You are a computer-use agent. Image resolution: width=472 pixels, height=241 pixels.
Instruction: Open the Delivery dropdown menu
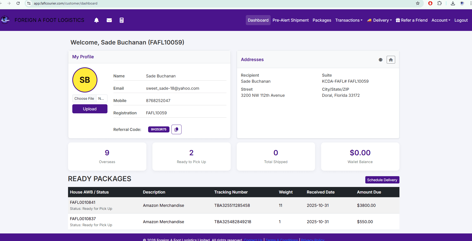(x=379, y=20)
